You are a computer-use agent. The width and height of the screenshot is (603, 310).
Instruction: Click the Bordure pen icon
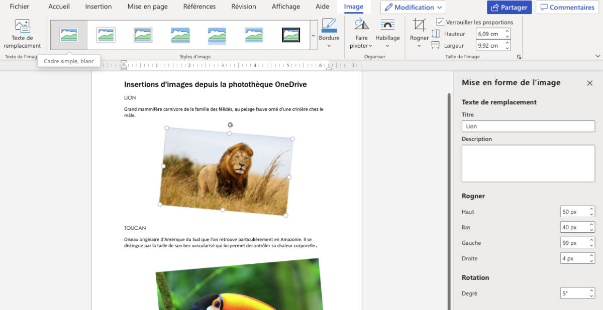tap(329, 26)
